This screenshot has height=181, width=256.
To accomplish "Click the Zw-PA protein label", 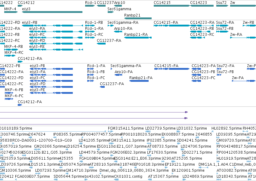I will 238,78.
